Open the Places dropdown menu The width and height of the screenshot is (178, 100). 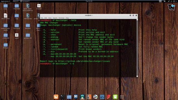pos(16,1)
